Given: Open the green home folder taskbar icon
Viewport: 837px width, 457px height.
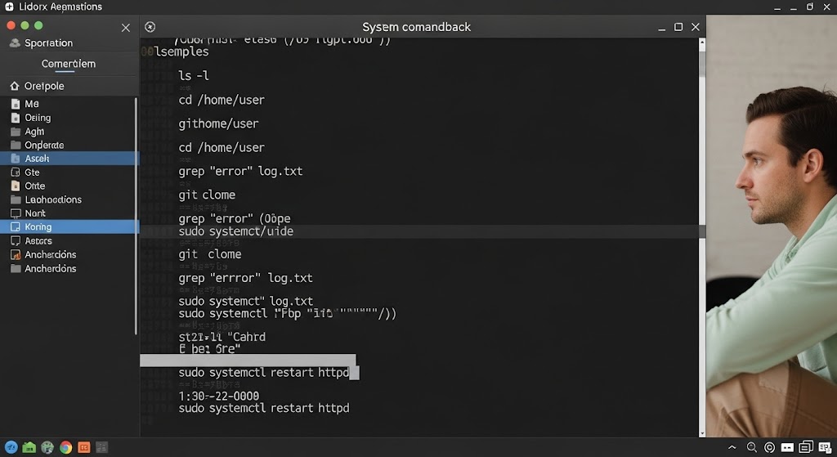Looking at the screenshot, I should [29, 447].
